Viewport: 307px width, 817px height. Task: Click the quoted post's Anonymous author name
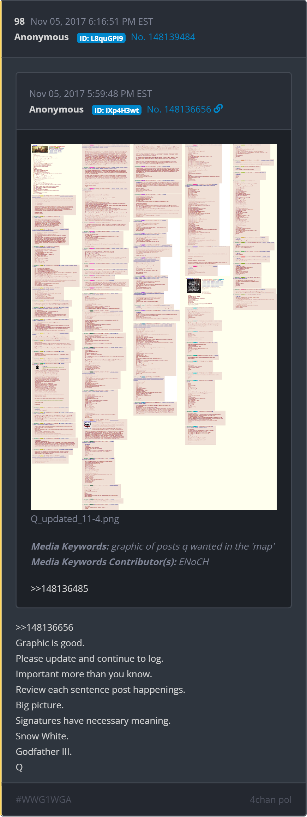pyautogui.click(x=56, y=109)
